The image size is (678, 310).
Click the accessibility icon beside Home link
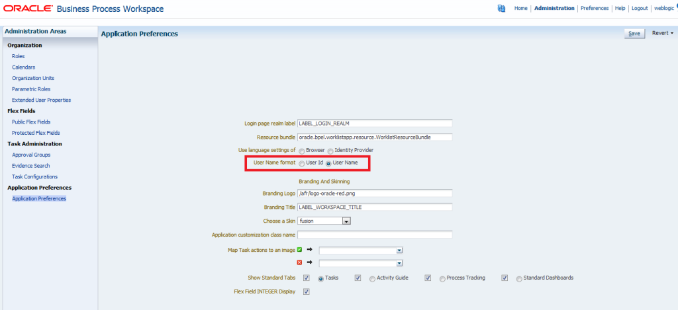[x=502, y=8]
